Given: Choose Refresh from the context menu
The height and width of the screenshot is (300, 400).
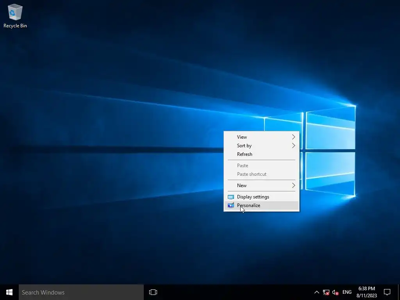Looking at the screenshot, I should click(x=261, y=154).
